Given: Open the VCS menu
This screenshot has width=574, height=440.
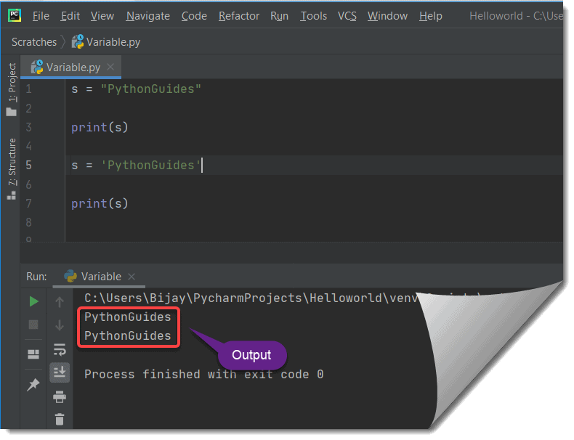Looking at the screenshot, I should pyautogui.click(x=347, y=16).
